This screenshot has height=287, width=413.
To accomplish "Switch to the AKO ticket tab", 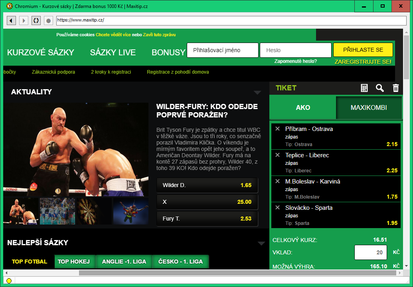I will point(303,107).
